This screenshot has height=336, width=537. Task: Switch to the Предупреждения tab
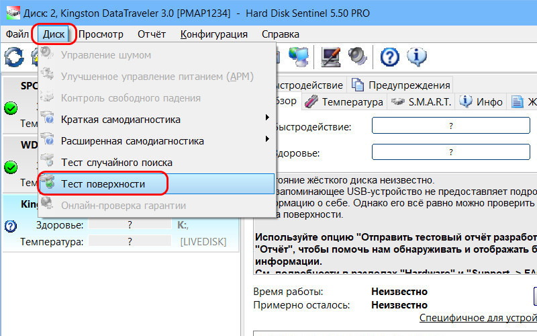coord(401,85)
